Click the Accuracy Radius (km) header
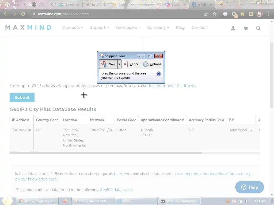274x205 pixels. coord(206,120)
